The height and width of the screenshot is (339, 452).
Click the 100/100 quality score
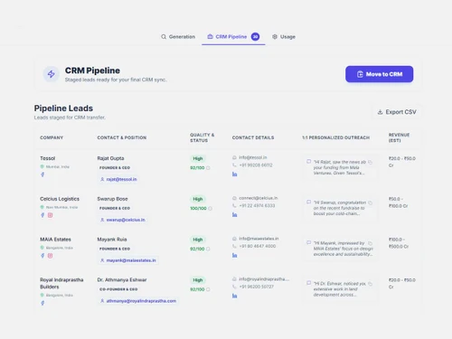198,208
